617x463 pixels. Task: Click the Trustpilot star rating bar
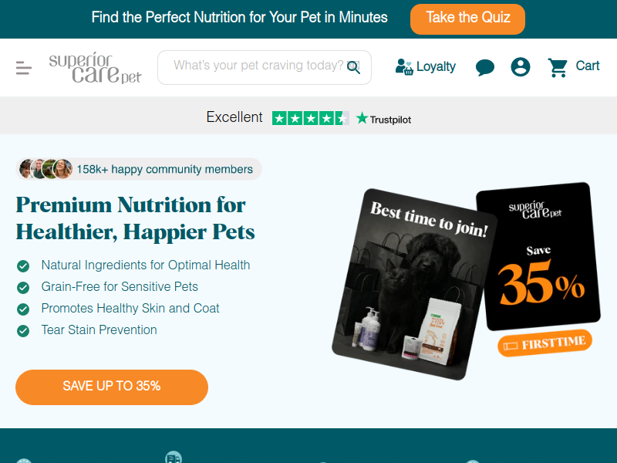(311, 118)
